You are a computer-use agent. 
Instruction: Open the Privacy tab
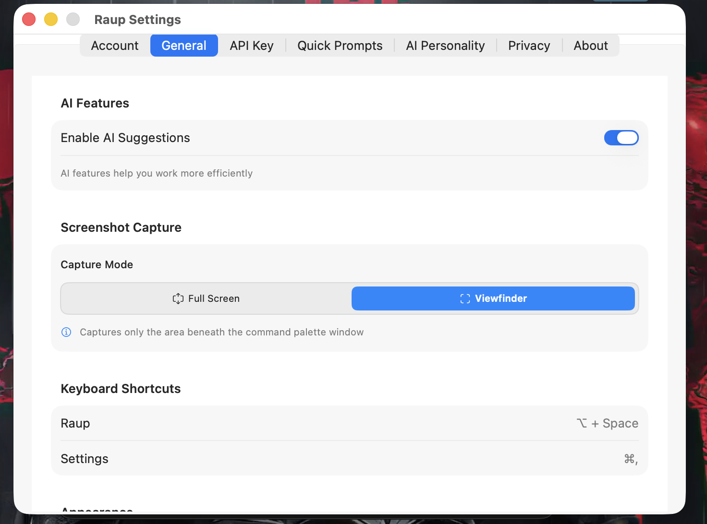click(x=529, y=46)
